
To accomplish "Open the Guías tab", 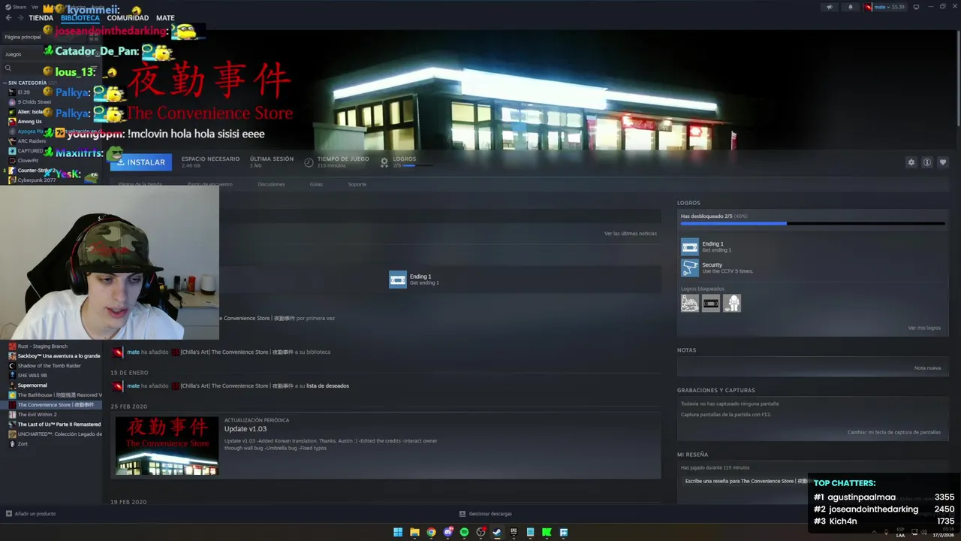I will pyautogui.click(x=316, y=184).
